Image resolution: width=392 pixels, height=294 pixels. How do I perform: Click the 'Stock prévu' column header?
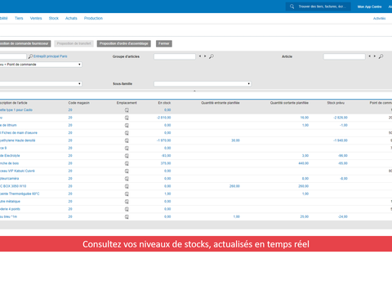pyautogui.click(x=336, y=103)
